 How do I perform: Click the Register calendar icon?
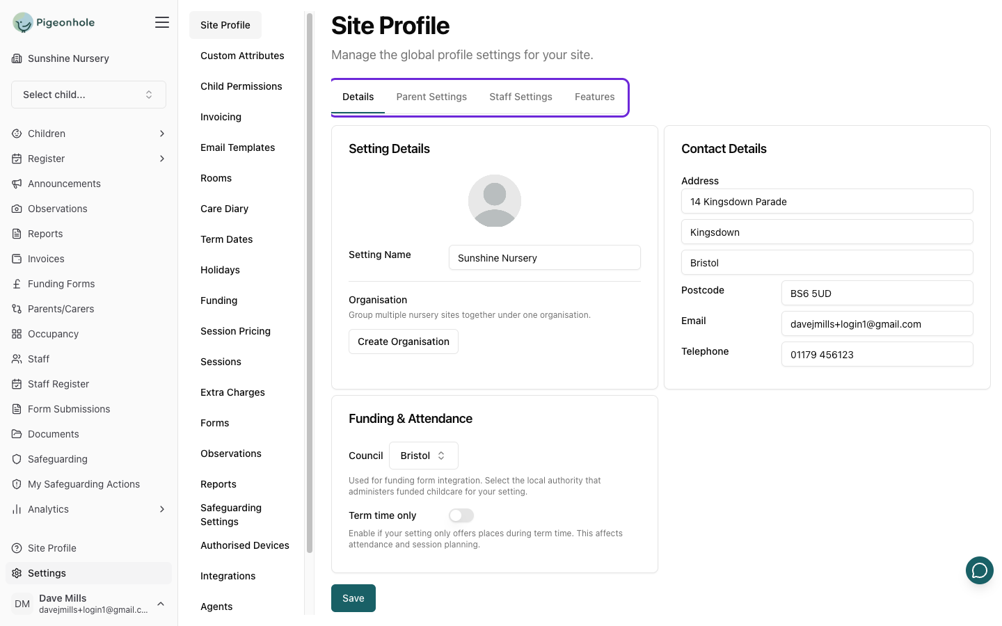click(x=17, y=159)
